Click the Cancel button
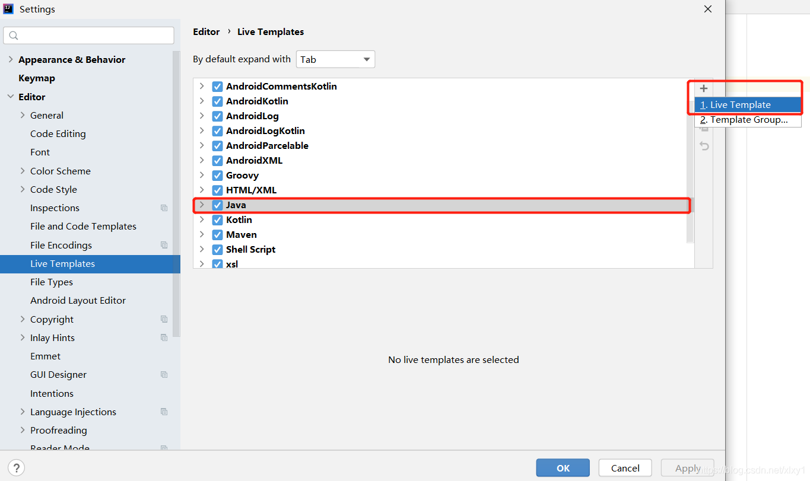Image resolution: width=810 pixels, height=481 pixels. tap(625, 468)
